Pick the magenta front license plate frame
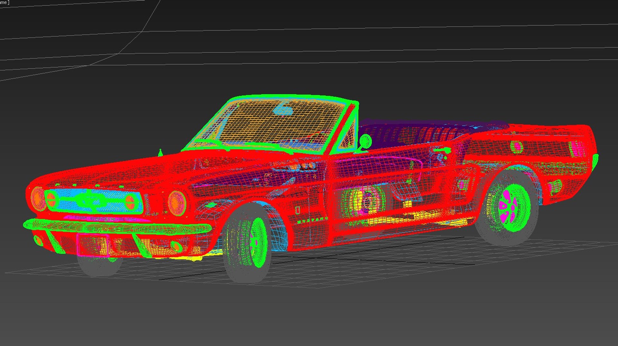The image size is (618, 346). click(x=93, y=245)
